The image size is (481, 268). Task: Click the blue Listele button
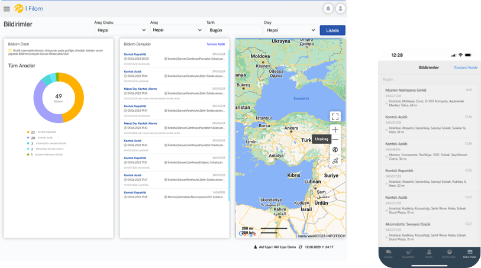332,30
